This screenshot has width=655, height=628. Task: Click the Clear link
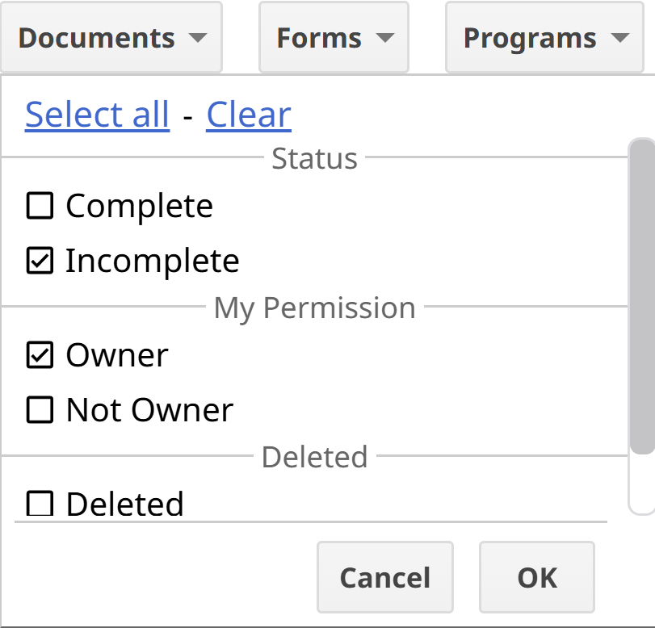pyautogui.click(x=249, y=115)
